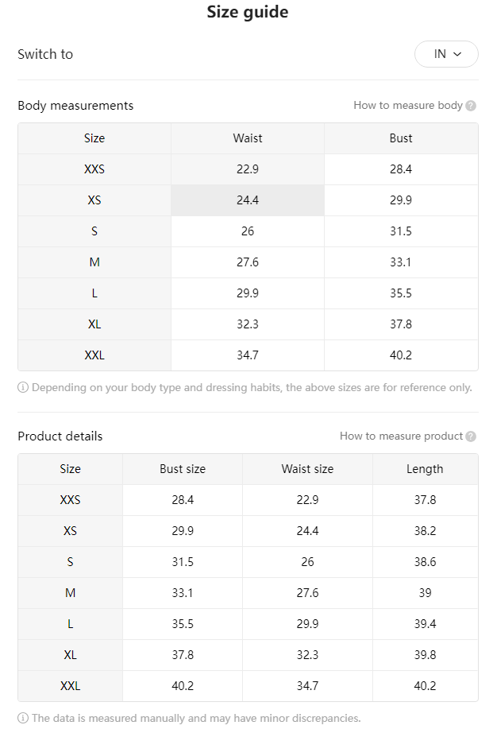Select the XL row in Body measurements
This screenshot has width=497, height=733.
point(248,324)
